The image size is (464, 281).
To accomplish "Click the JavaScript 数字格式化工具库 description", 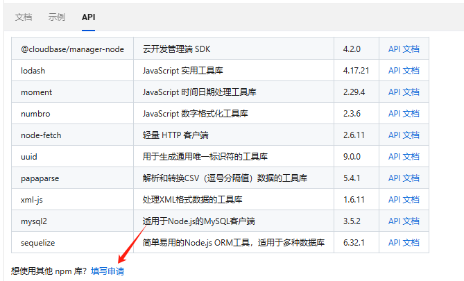I will [195, 113].
